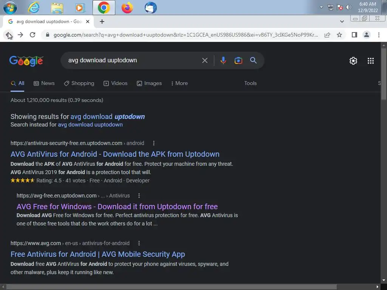Screen dimensions: 387x290
Task: Select the All results tab
Action: pos(17,83)
